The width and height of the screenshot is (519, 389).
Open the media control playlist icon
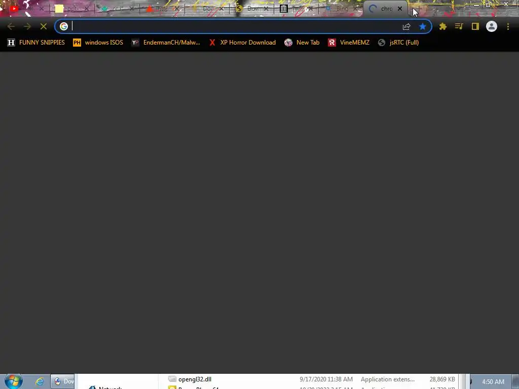click(459, 26)
